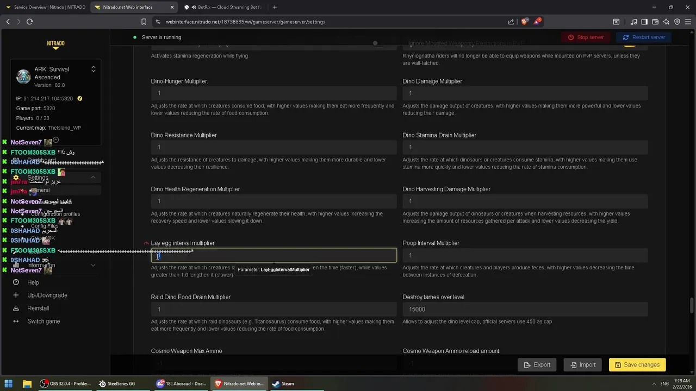Click the Reinstall download icon
The width and height of the screenshot is (696, 391).
coord(16,308)
